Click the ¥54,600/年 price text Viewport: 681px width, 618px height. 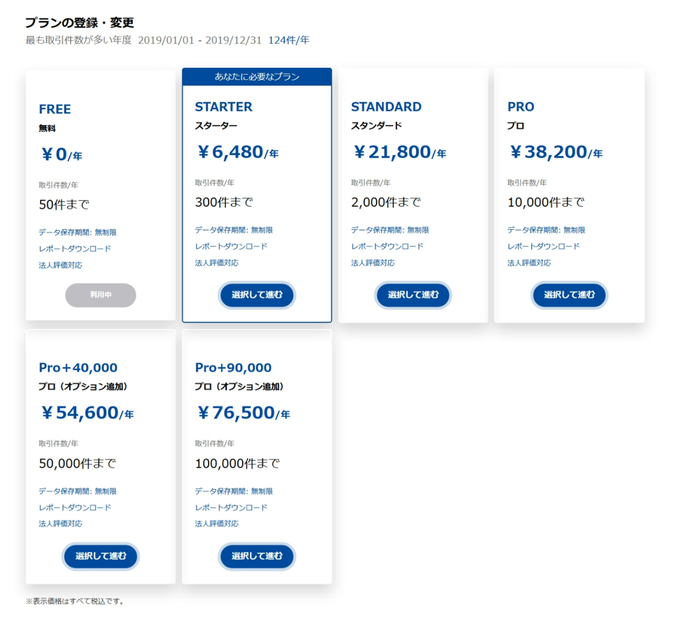click(x=87, y=413)
